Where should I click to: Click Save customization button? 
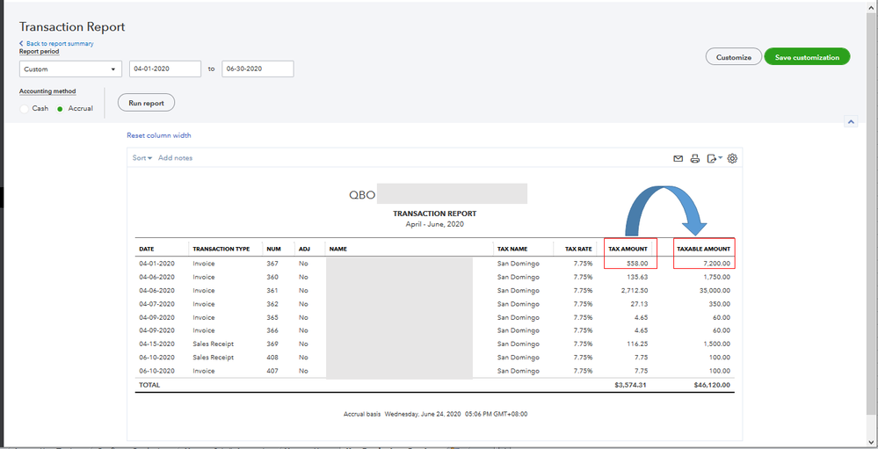(x=807, y=57)
